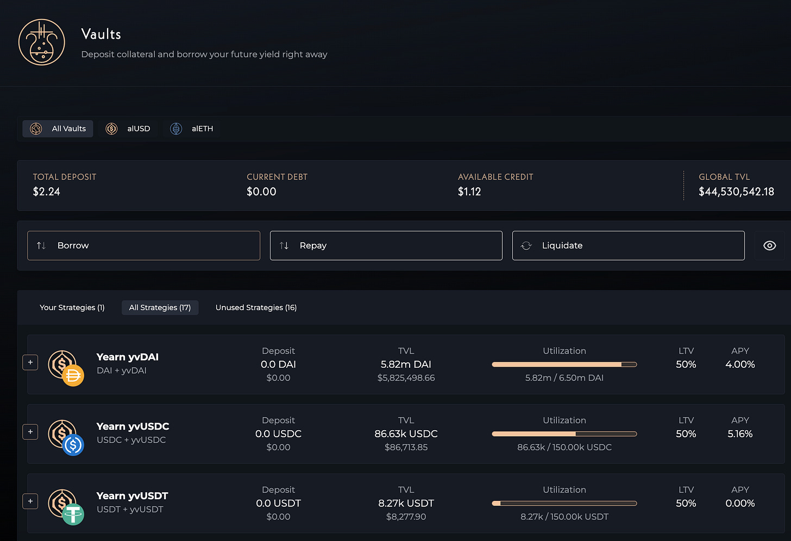Click the yvUSDC utilization progress bar
791x541 pixels.
point(564,434)
